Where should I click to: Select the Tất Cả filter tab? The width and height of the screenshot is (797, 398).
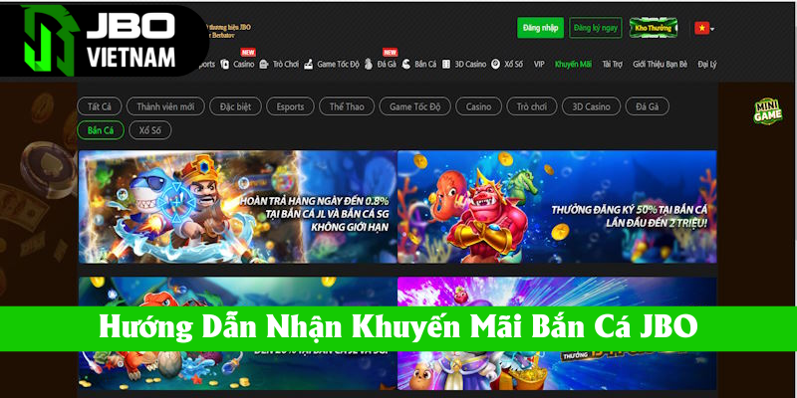pos(99,106)
